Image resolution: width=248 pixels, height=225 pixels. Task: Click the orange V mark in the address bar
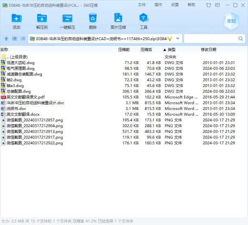point(170,39)
